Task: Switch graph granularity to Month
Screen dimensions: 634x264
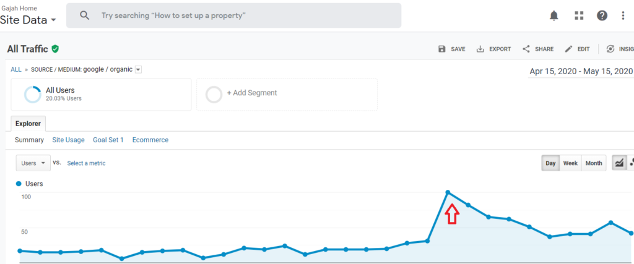Action: coord(593,163)
